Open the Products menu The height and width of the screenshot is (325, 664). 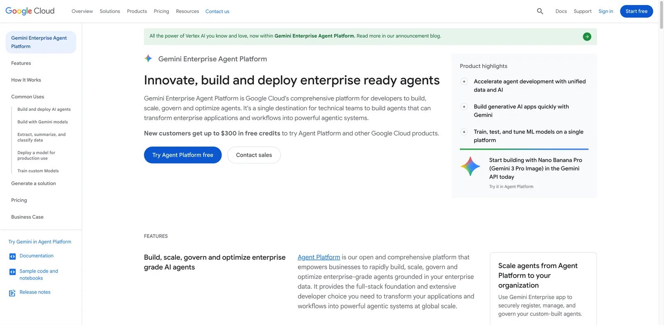[x=137, y=11]
